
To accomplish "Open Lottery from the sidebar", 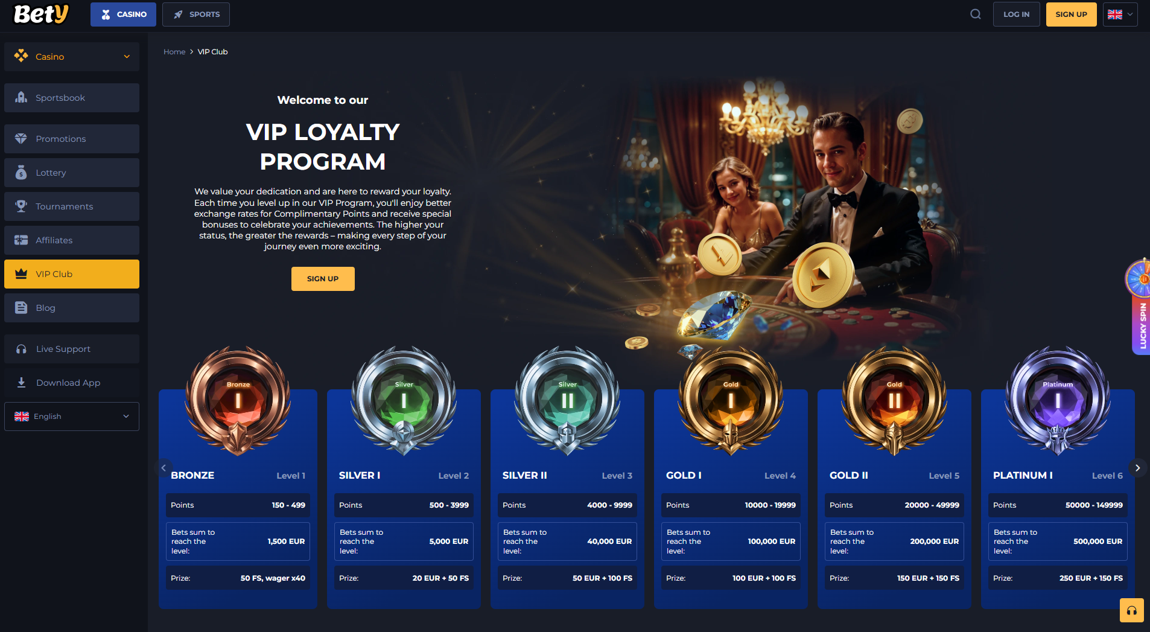I will click(72, 173).
